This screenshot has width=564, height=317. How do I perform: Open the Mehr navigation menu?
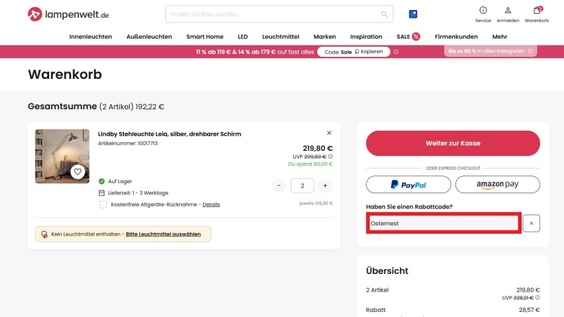(x=500, y=37)
